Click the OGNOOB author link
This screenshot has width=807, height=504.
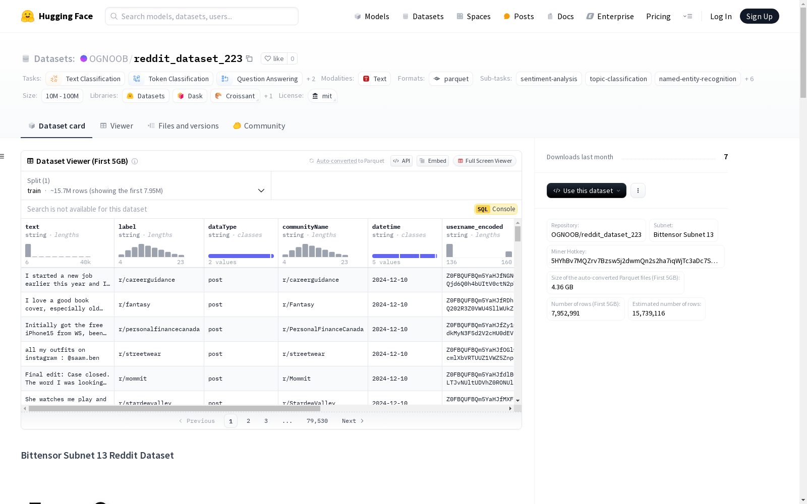pos(108,58)
